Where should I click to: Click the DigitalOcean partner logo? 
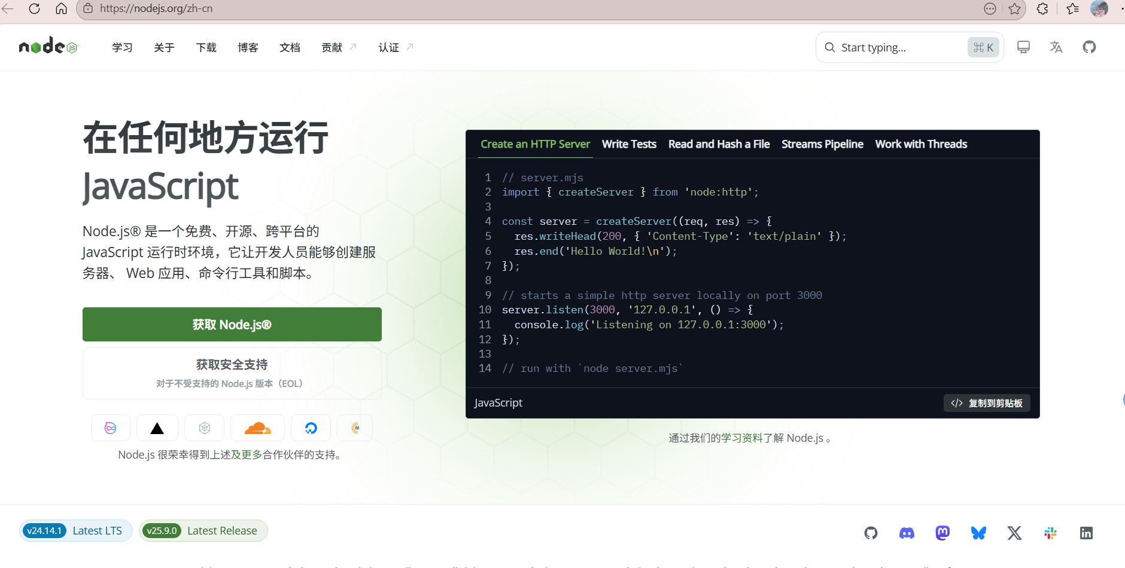311,427
